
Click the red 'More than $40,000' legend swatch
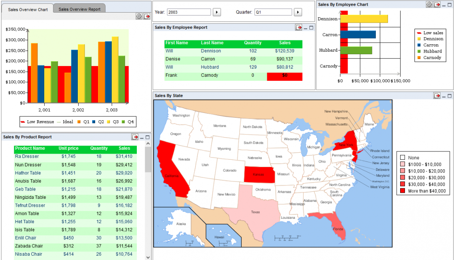(x=402, y=191)
